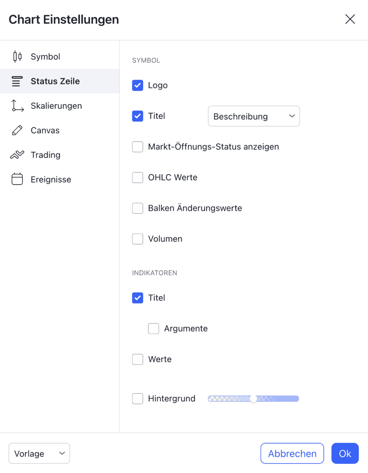Enable the Volumen checkbox
368x473 pixels.
click(138, 239)
